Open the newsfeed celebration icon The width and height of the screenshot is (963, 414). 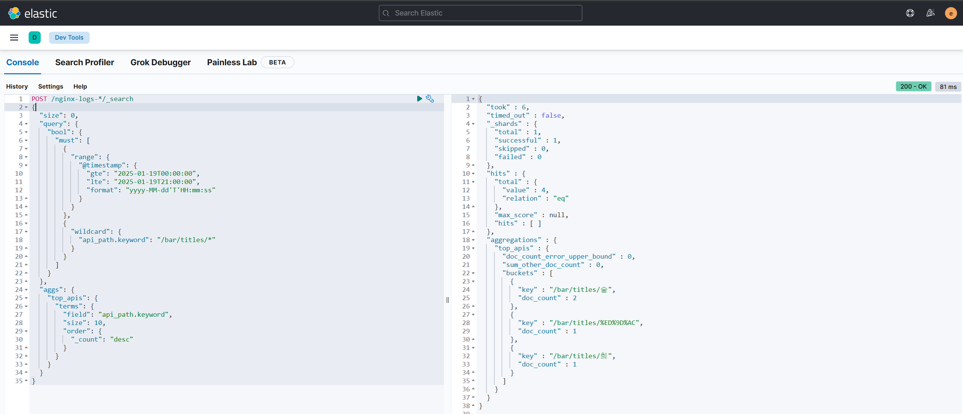coord(930,13)
